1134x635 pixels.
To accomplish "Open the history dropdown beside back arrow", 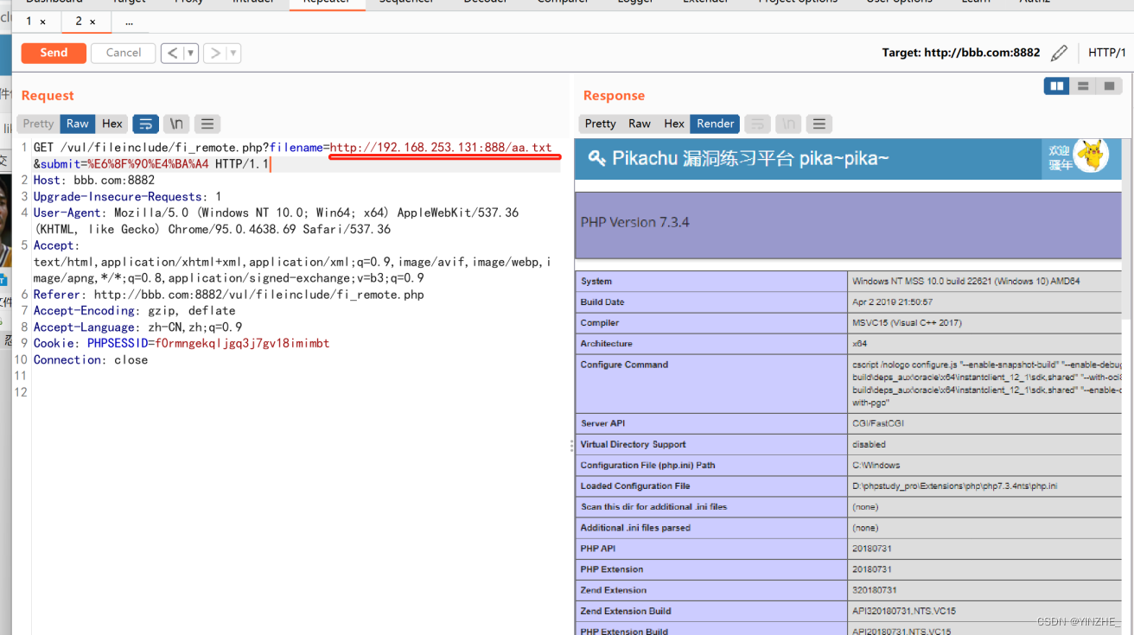I will [191, 54].
